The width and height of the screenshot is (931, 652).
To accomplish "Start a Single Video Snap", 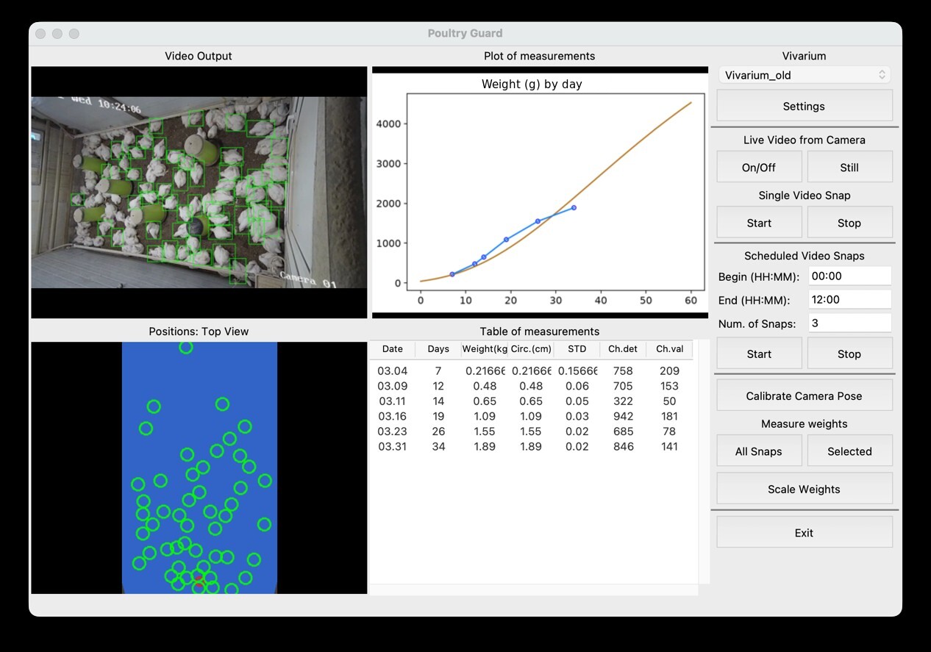I will point(759,223).
